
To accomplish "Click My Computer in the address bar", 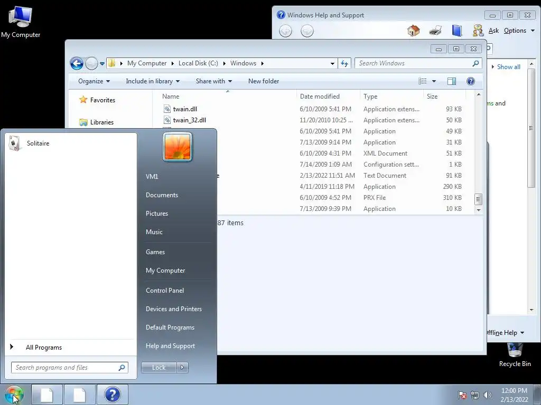I will point(147,63).
